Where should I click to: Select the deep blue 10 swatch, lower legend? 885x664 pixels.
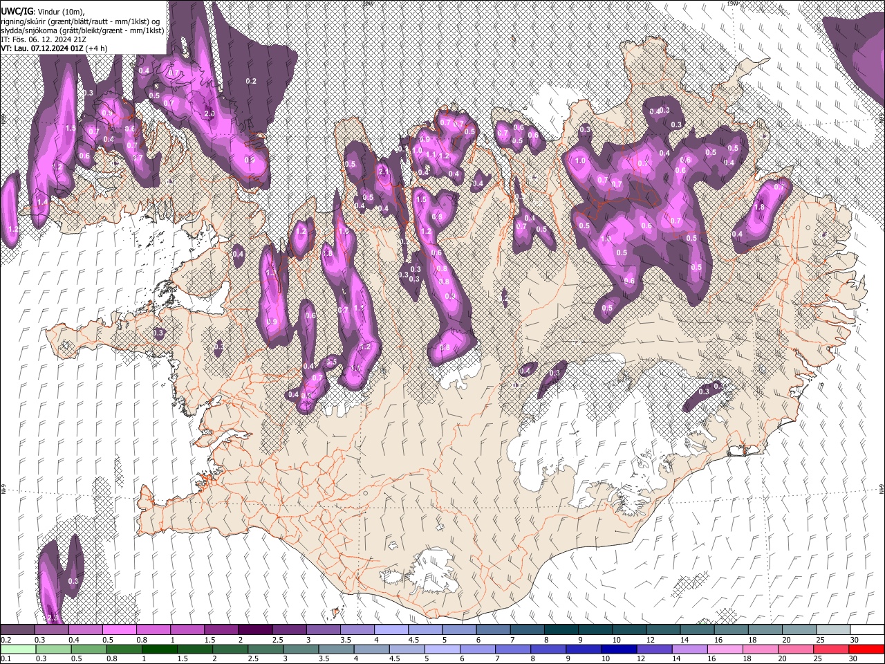coord(619,649)
